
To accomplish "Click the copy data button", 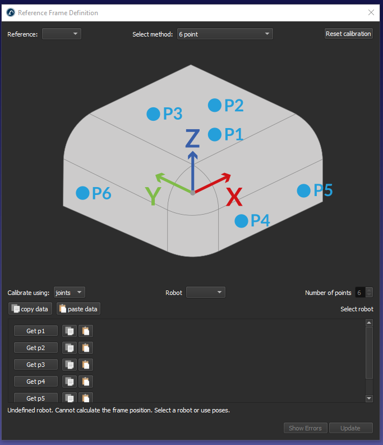I will click(30, 309).
